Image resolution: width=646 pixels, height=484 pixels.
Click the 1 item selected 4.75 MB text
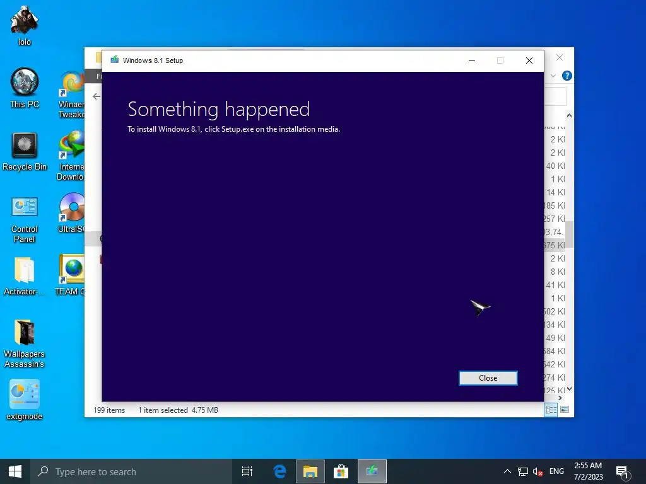point(178,410)
